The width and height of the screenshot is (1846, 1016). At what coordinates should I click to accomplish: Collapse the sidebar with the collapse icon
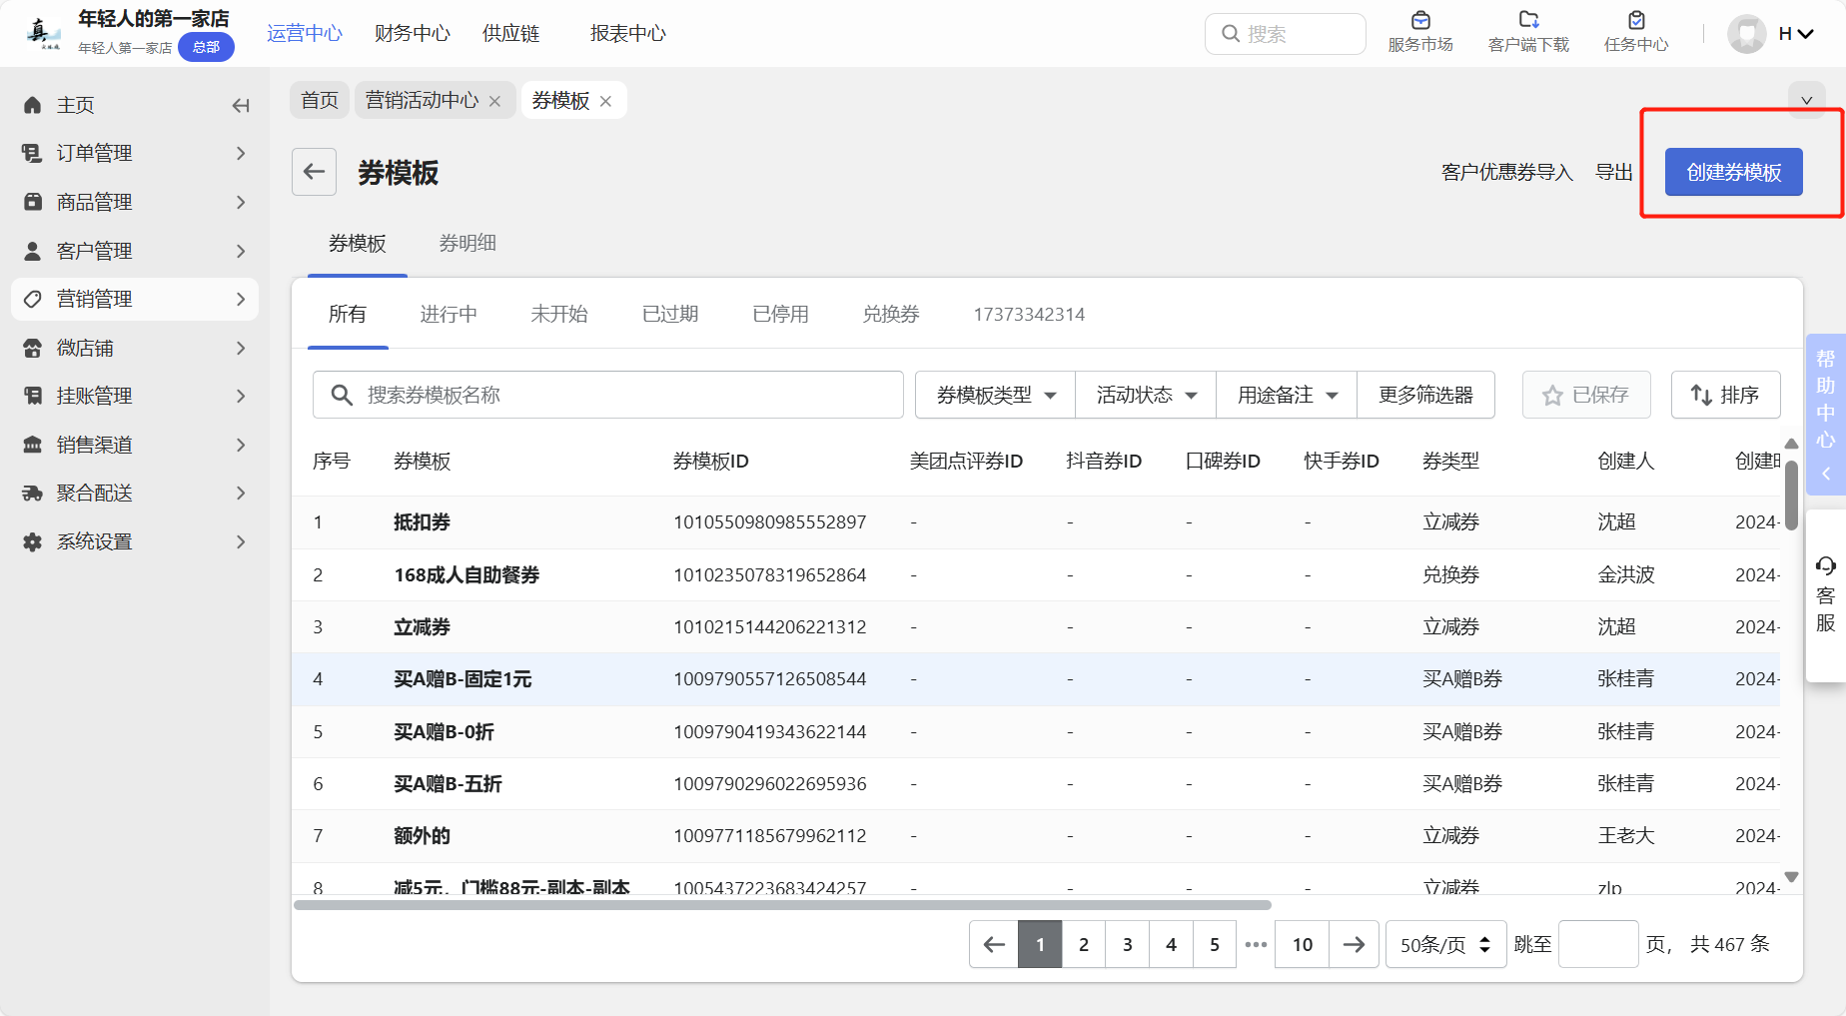(x=241, y=106)
